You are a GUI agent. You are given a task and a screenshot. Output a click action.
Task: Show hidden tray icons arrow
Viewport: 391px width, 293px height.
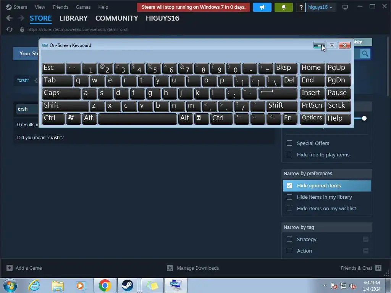point(325,286)
